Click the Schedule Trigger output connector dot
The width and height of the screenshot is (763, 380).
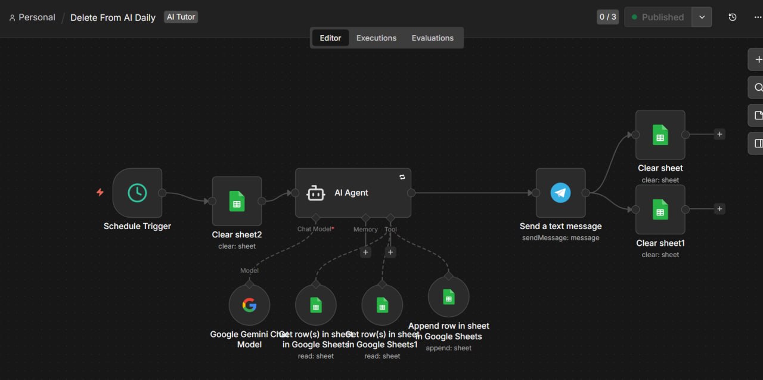(162, 193)
